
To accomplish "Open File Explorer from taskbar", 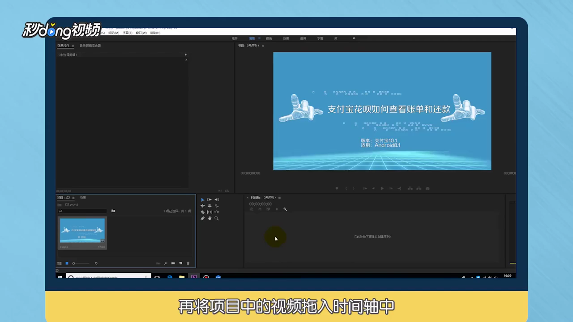I will 182,277.
